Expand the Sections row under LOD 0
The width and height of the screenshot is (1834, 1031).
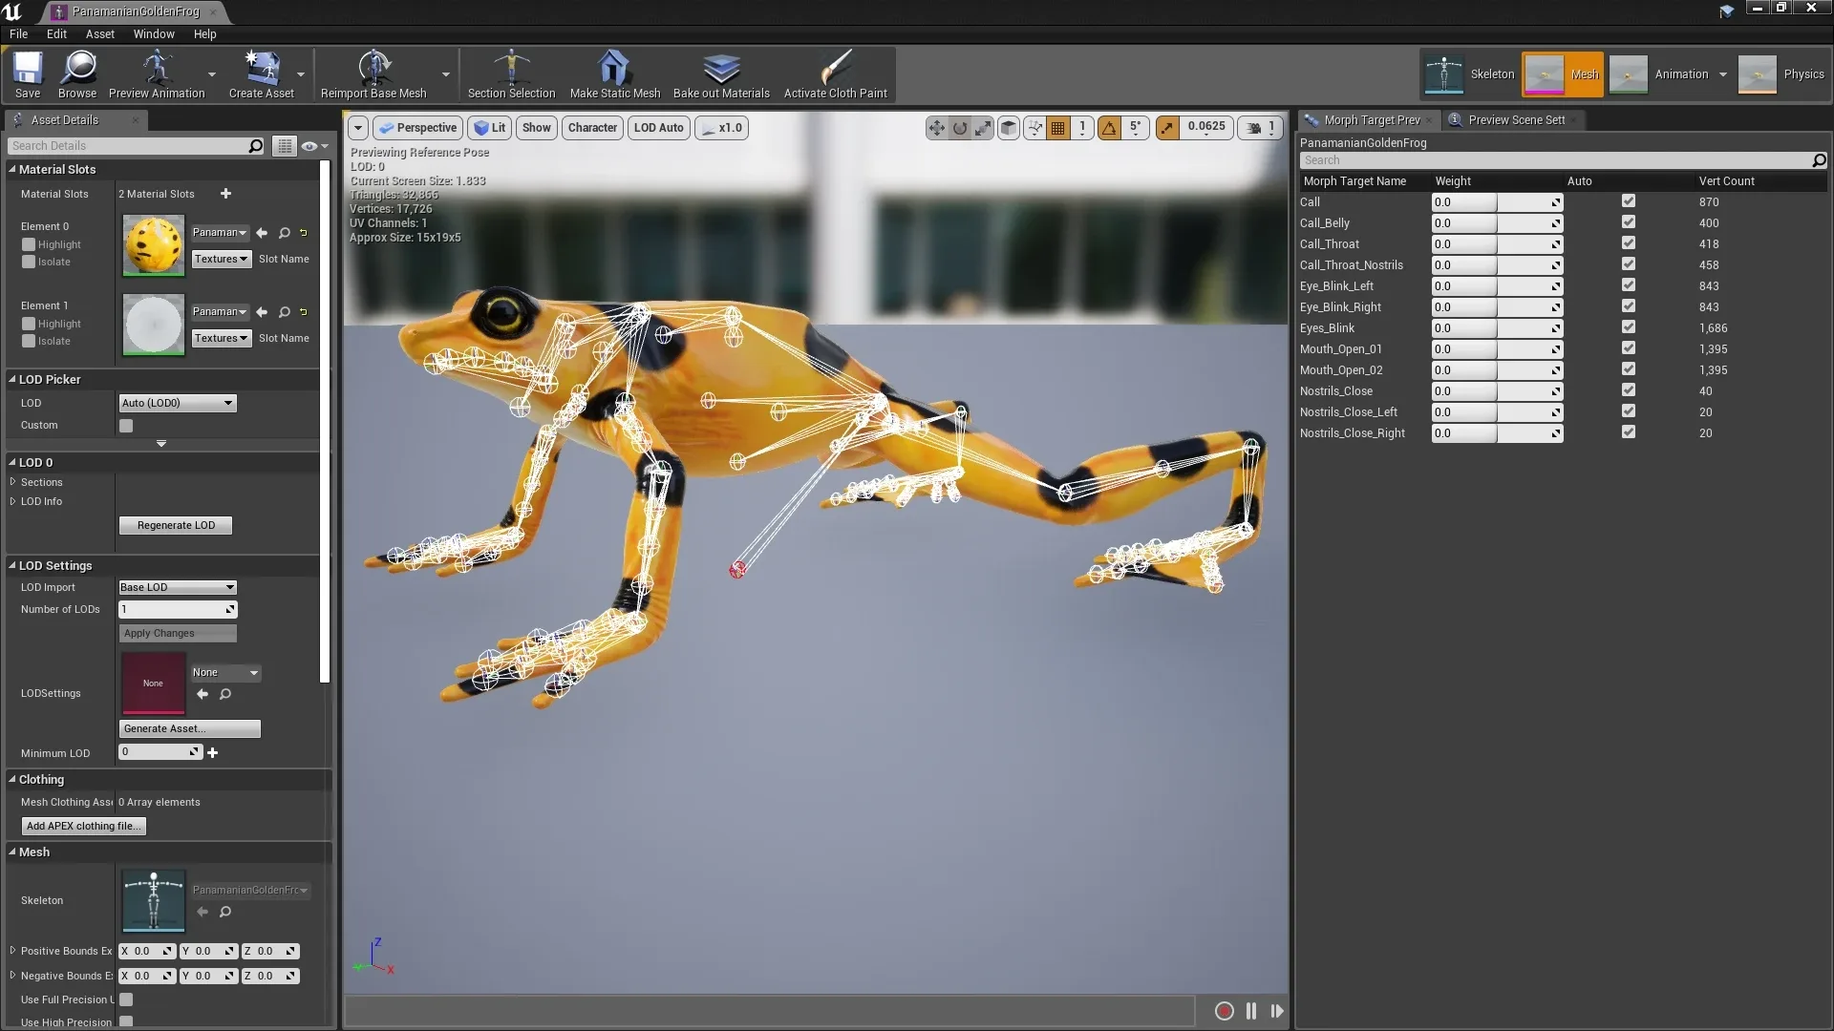coord(13,482)
